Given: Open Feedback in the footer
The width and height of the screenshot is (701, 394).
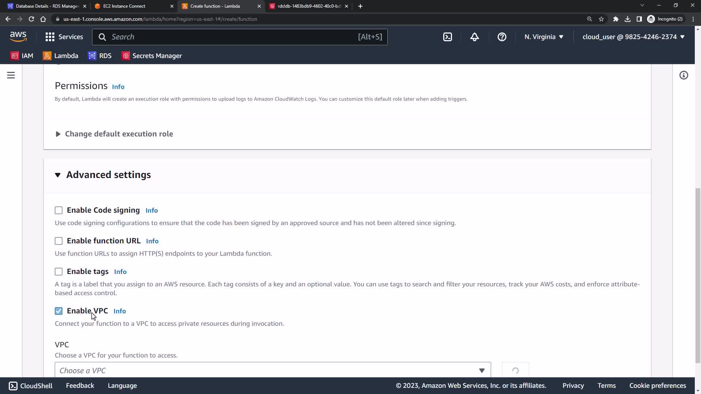Looking at the screenshot, I should tap(80, 386).
